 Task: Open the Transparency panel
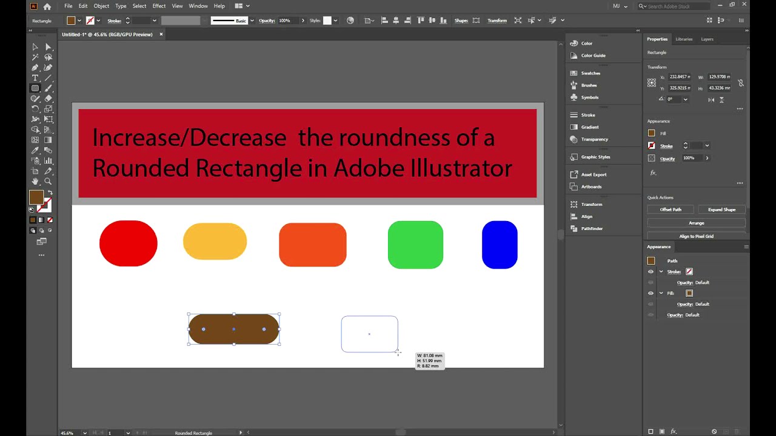[594, 139]
